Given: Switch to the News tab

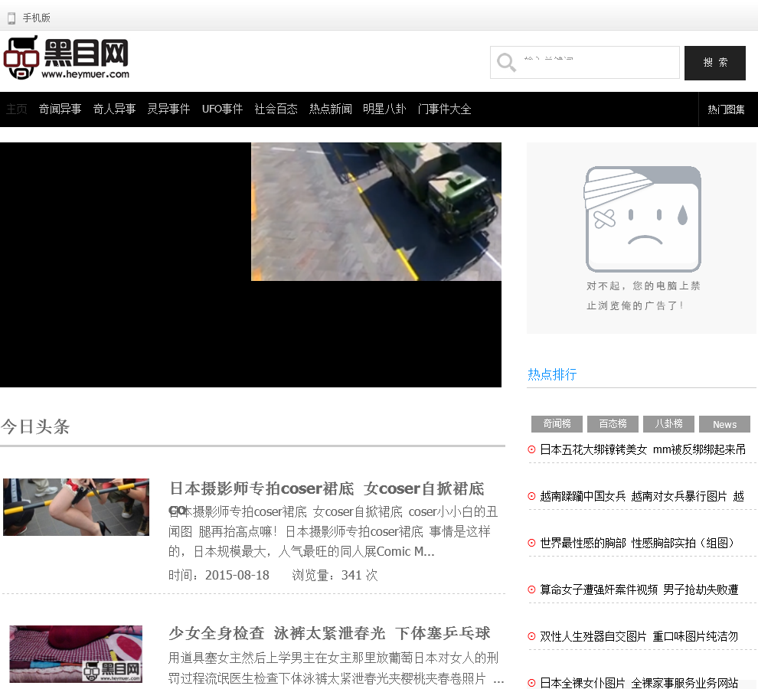Looking at the screenshot, I should tap(724, 424).
